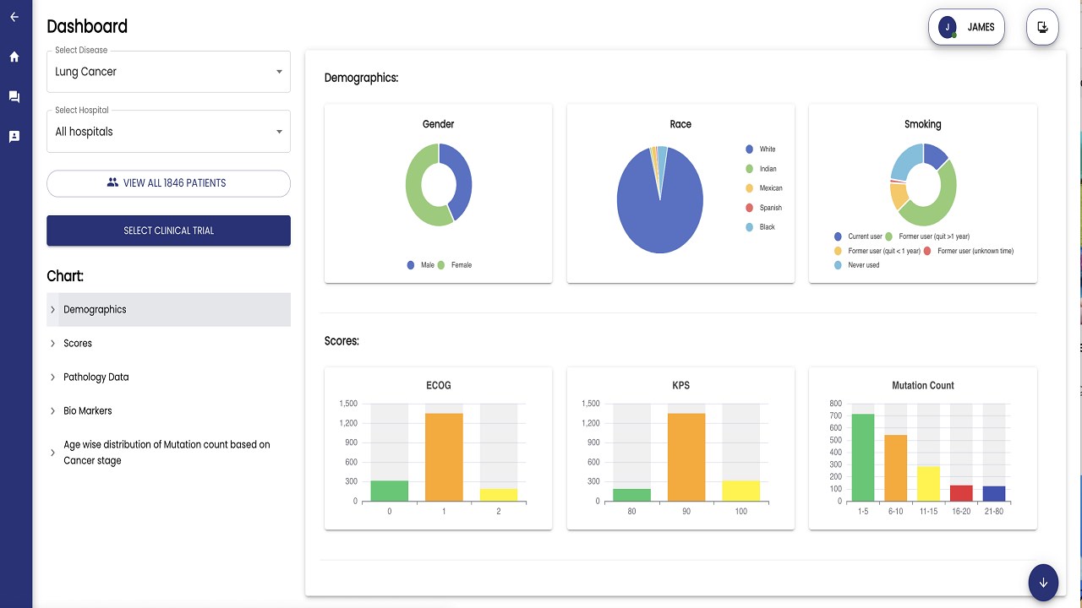The height and width of the screenshot is (608, 1082).
Task: Click the red Mutation Count bar 16-20
Action: click(x=961, y=493)
